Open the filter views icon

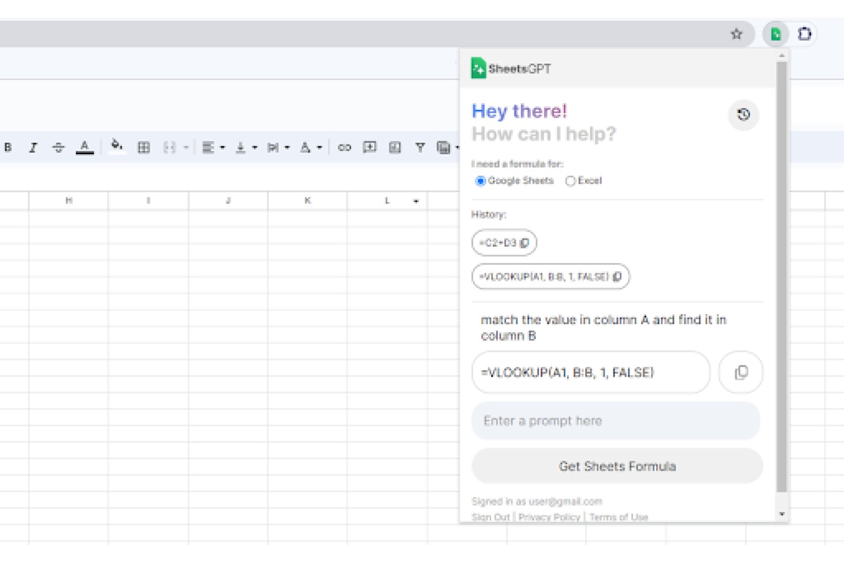[x=444, y=148]
